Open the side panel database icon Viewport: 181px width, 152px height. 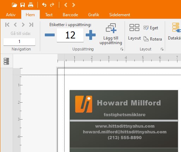[6, 61]
